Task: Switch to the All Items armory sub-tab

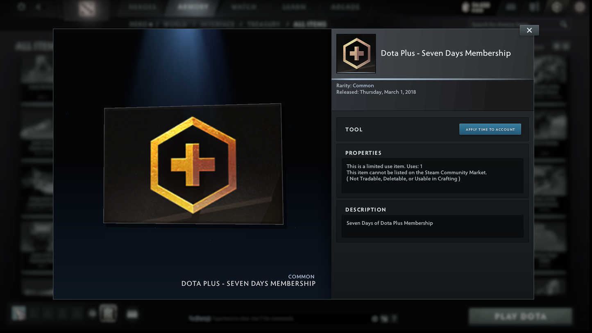Action: (310, 24)
